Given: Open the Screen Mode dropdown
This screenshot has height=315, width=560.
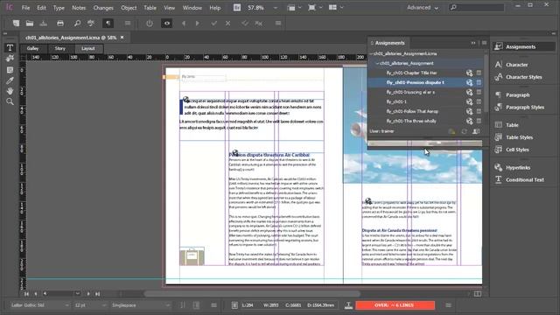Looking at the screenshot, I should 315,8.
